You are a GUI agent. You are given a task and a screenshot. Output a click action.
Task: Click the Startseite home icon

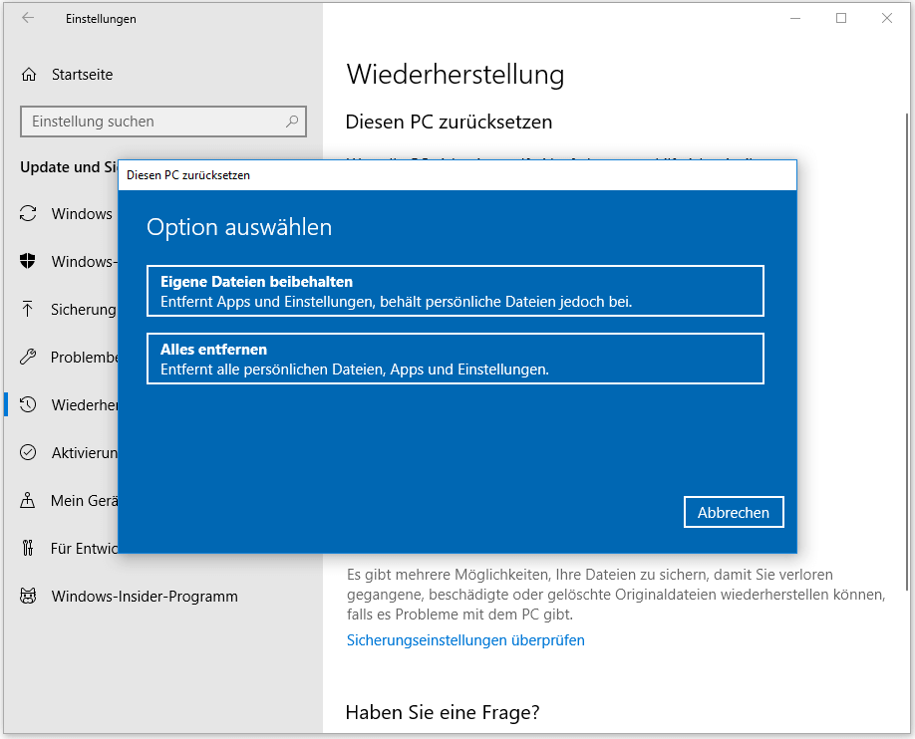pos(31,74)
